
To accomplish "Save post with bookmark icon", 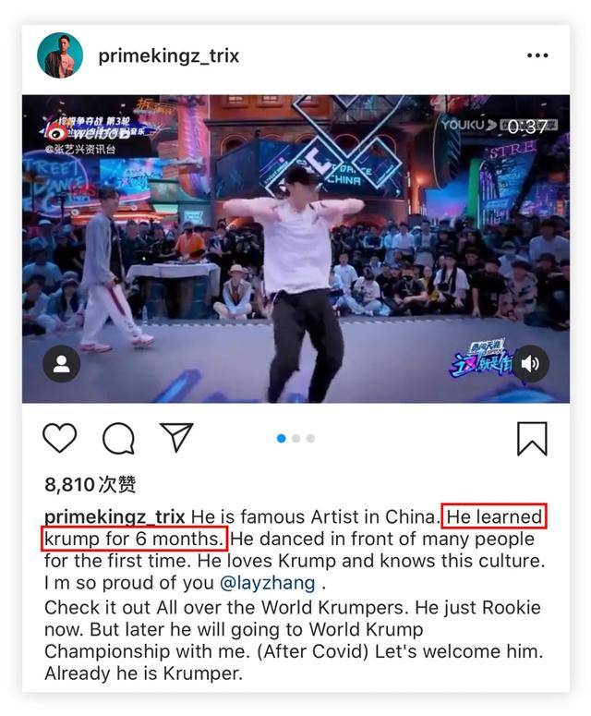I will (532, 439).
